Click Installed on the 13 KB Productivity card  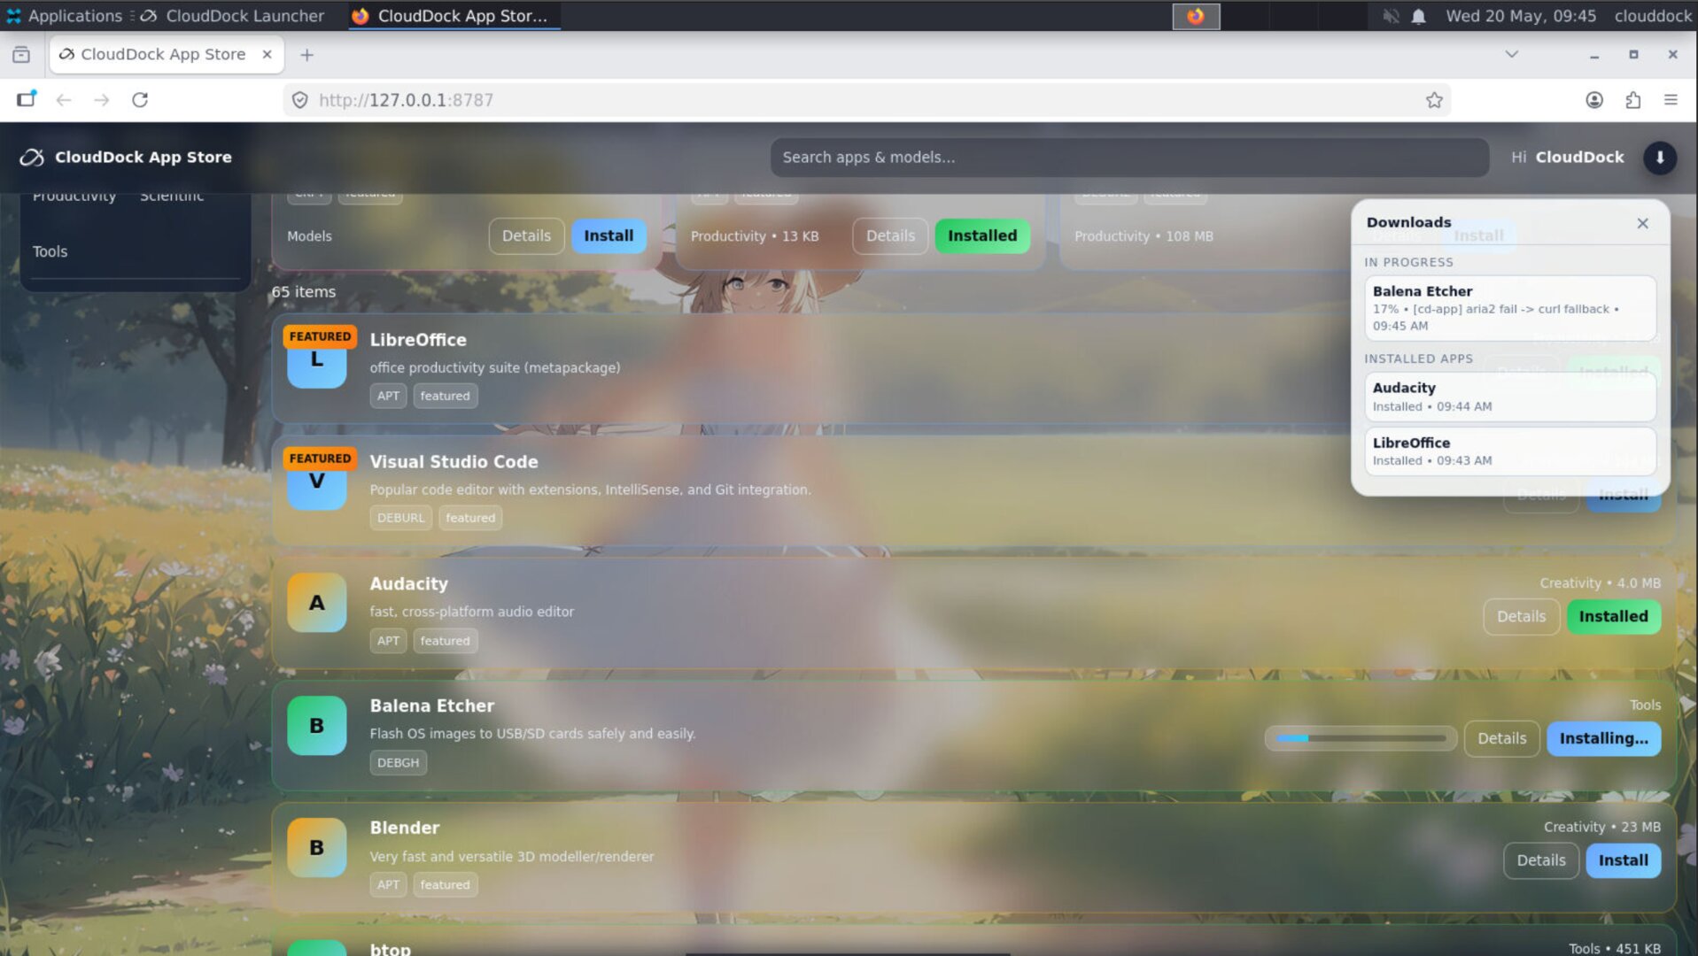tap(982, 235)
